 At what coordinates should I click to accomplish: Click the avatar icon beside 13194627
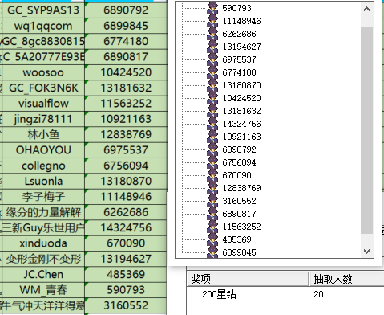[212, 47]
